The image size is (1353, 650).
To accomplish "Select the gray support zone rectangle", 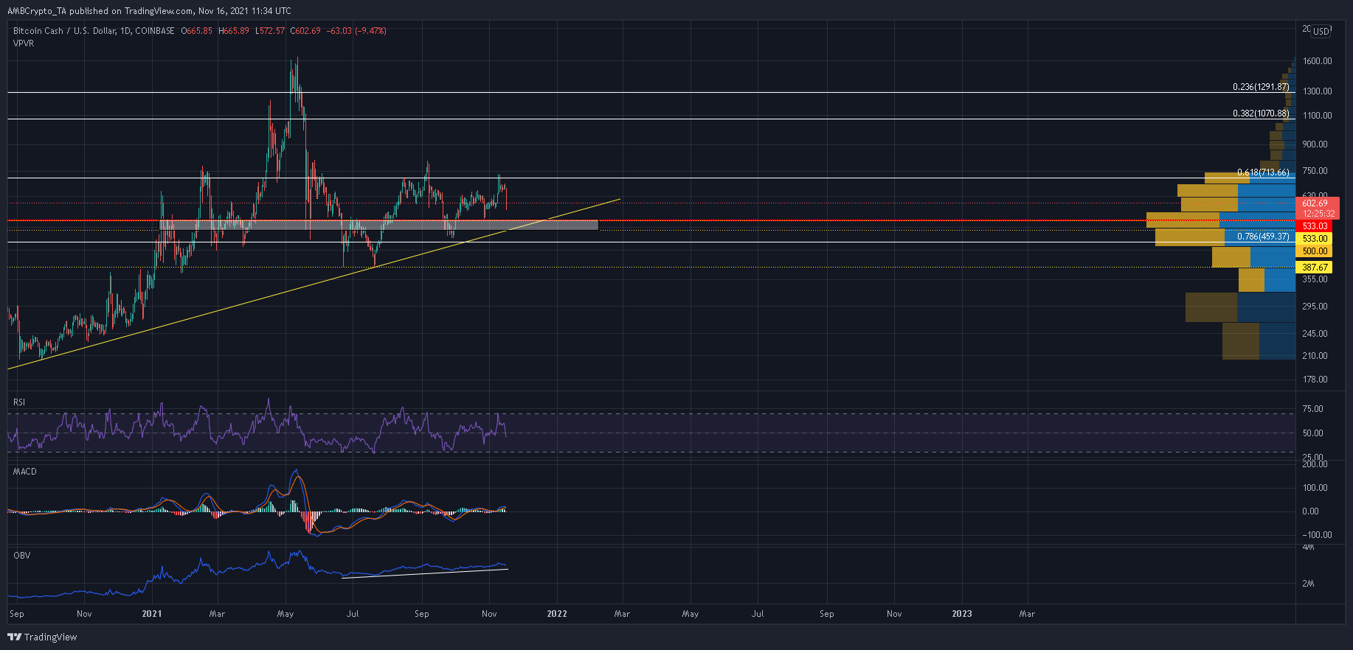I will [x=378, y=225].
